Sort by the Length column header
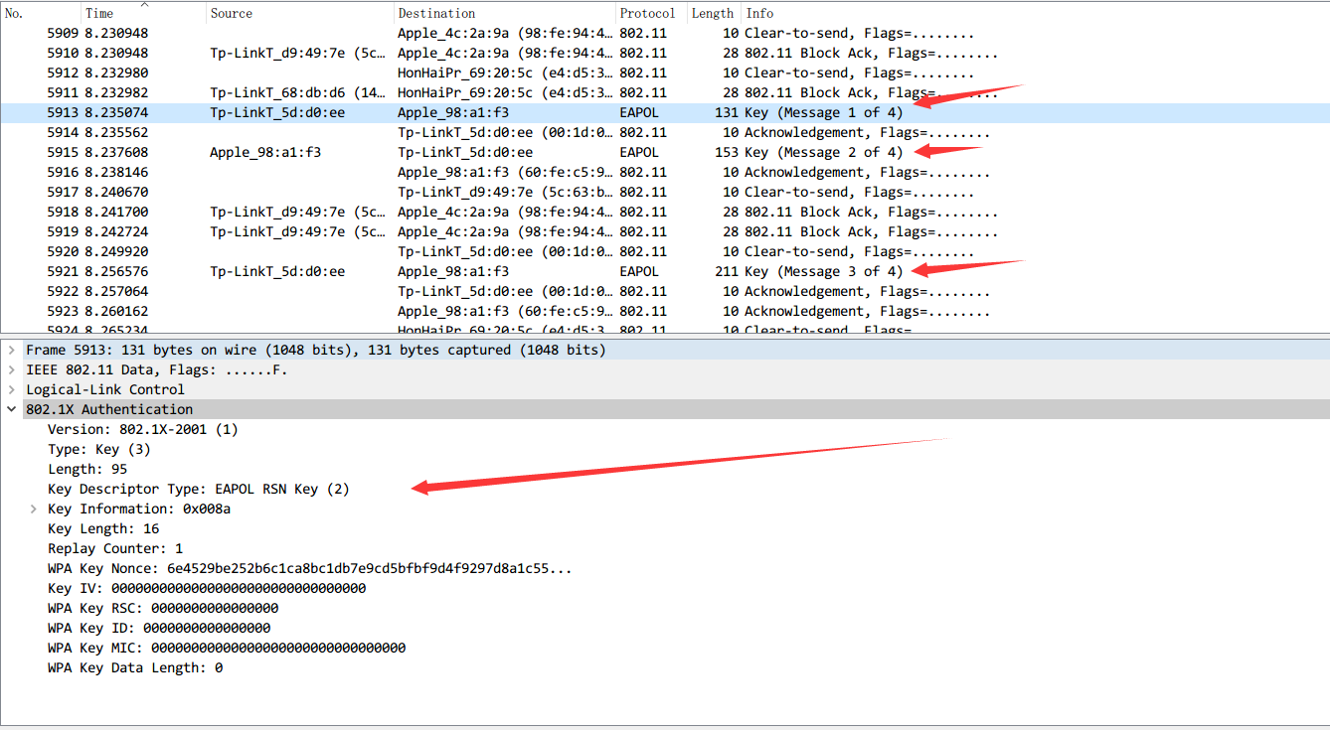1330x730 pixels. pyautogui.click(x=712, y=13)
